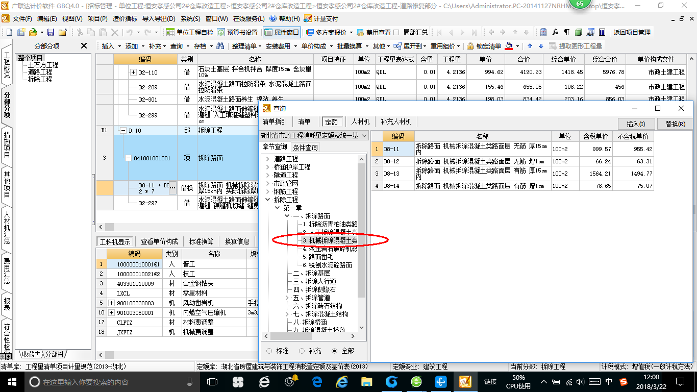Switch to the 清单指引 tab

(x=275, y=122)
